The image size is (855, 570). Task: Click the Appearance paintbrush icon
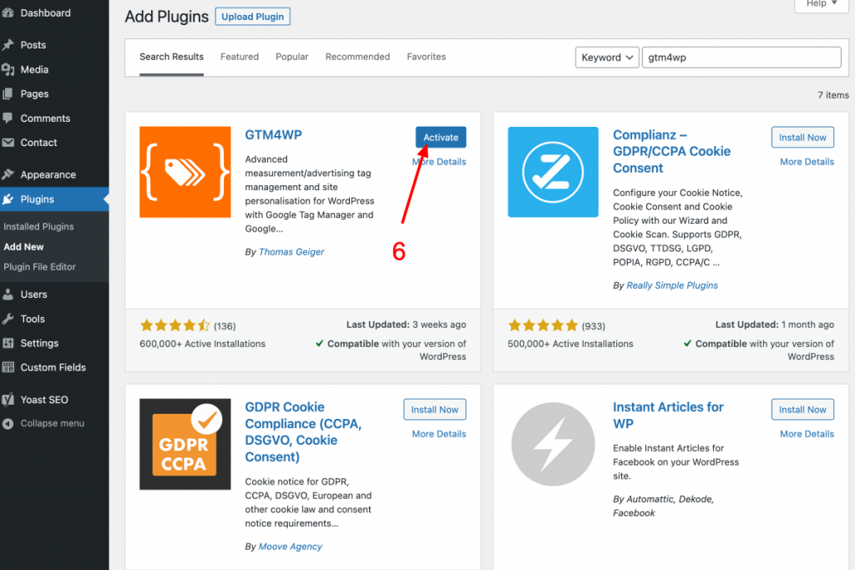point(8,174)
